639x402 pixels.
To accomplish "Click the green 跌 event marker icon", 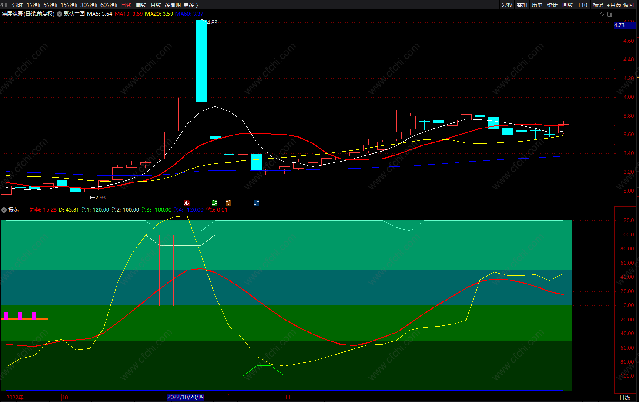I will point(214,203).
